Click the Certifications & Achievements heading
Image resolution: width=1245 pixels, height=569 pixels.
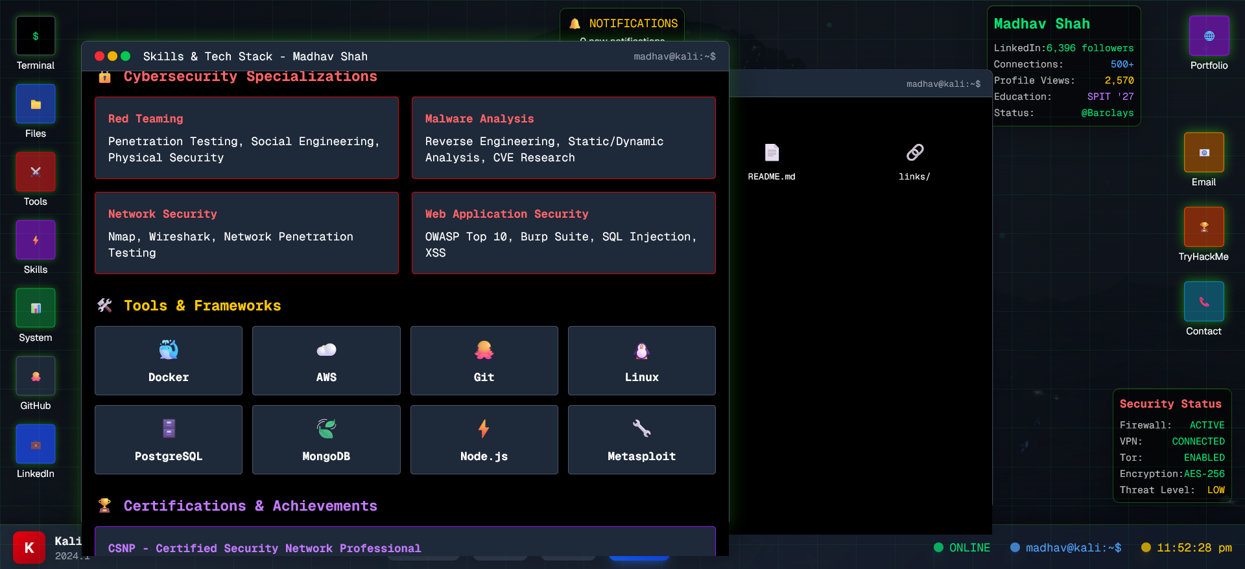(250, 505)
